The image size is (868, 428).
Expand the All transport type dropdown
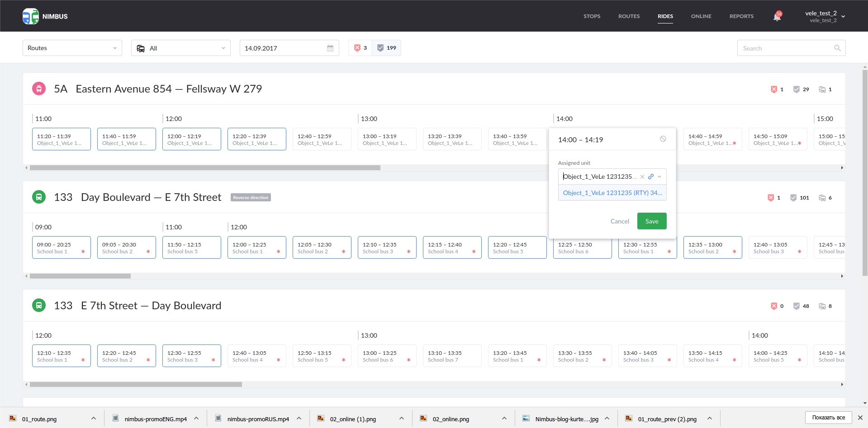[x=181, y=48]
